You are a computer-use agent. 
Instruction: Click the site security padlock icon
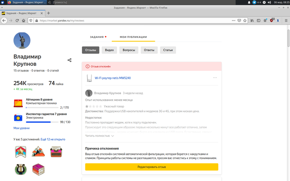tap(36, 21)
